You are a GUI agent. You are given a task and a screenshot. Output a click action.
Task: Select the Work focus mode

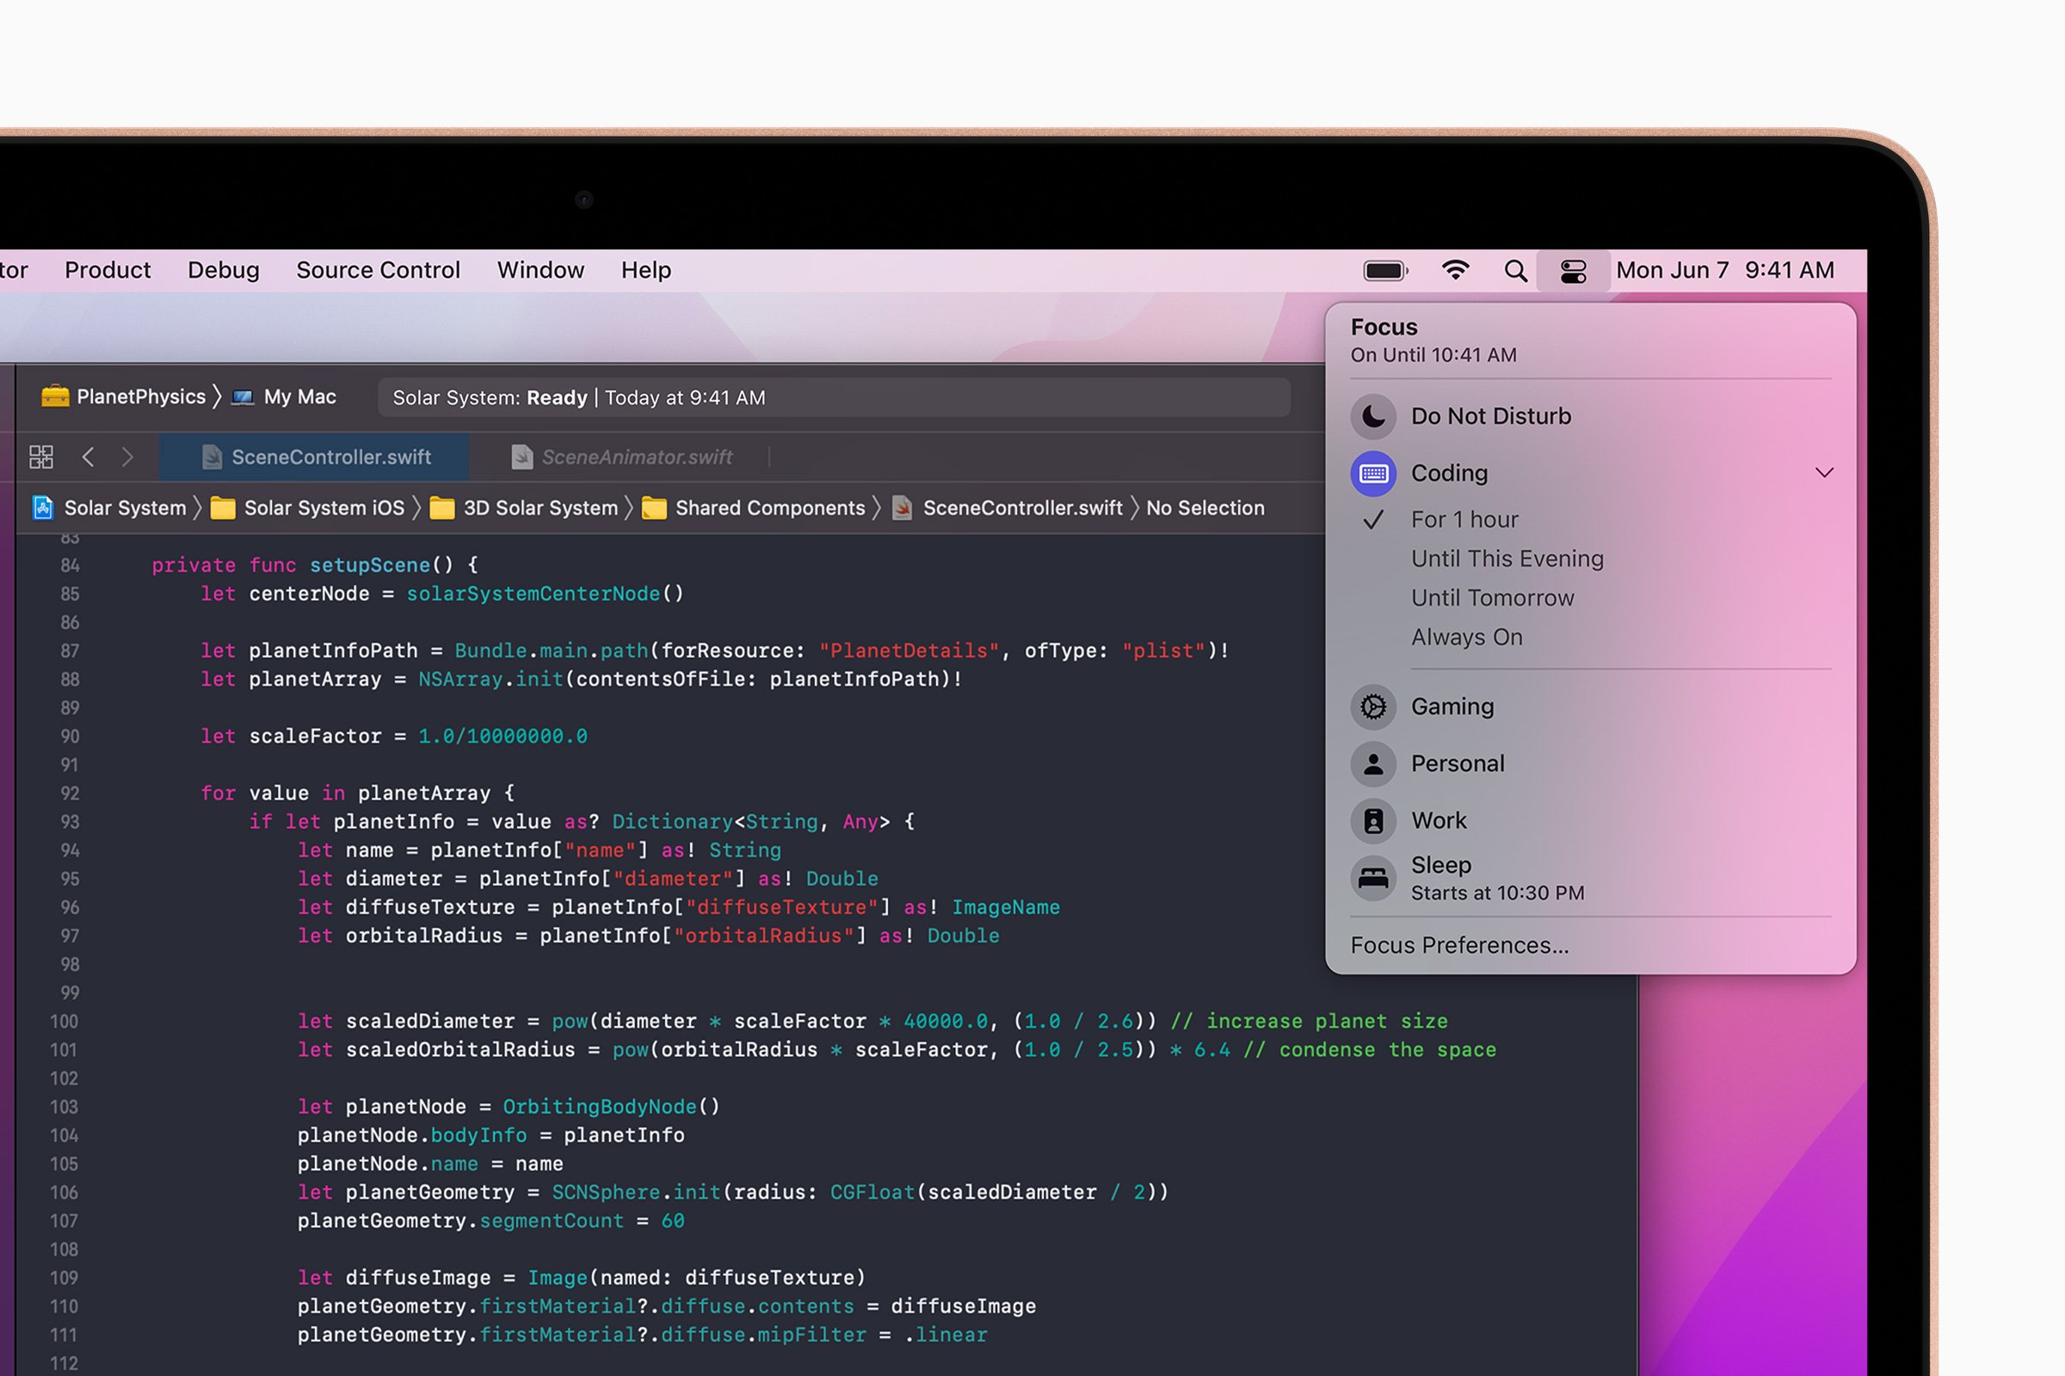(x=1439, y=817)
